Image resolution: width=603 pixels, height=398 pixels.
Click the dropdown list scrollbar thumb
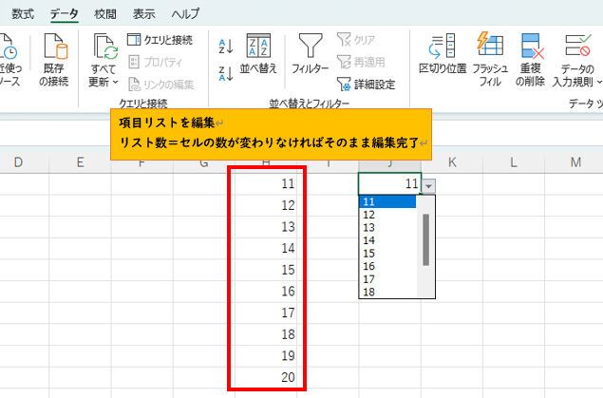pos(425,239)
